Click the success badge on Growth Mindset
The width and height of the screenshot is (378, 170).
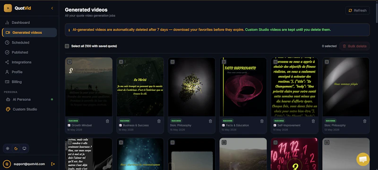click(73, 121)
